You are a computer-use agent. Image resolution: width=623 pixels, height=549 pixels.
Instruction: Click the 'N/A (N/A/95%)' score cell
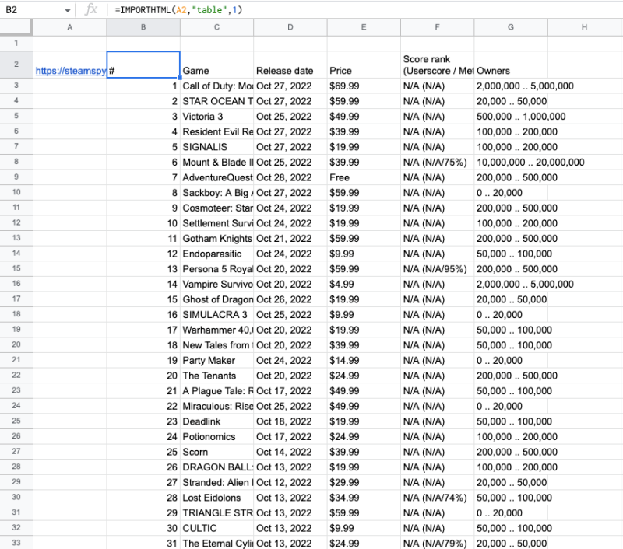click(437, 269)
